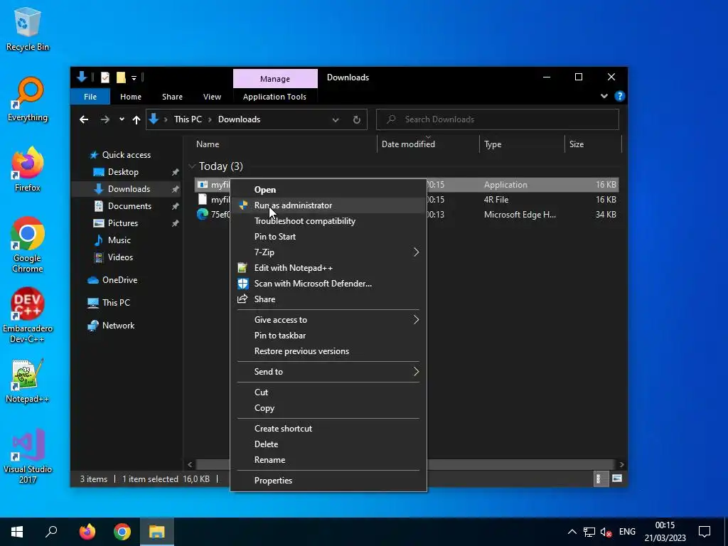Choose Properties in the context menu
The image size is (728, 546).
tap(328, 481)
